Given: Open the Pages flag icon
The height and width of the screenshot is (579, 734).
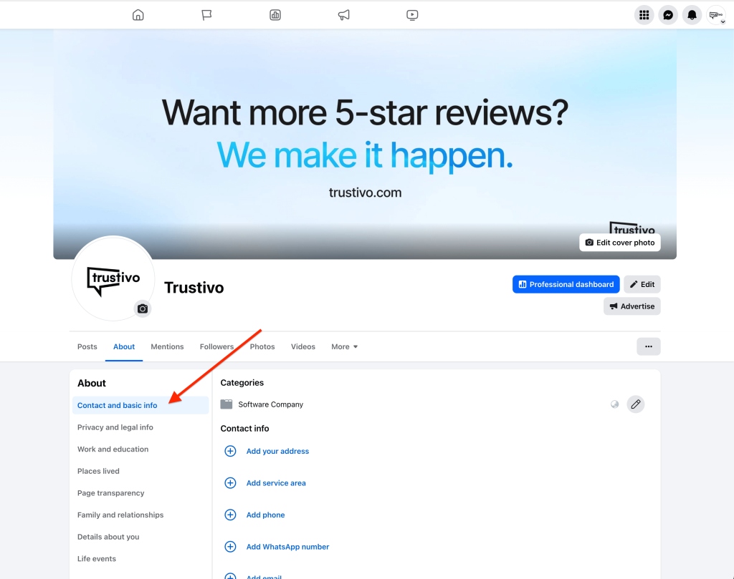Looking at the screenshot, I should tap(206, 15).
